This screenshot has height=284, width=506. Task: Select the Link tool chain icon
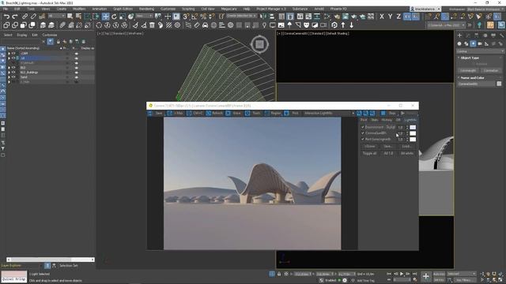coord(25,17)
